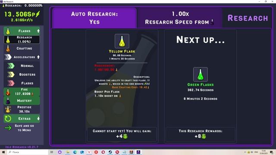Click the pink Flasks chevron icon
This screenshot has height=155, width=276.
click(11, 83)
